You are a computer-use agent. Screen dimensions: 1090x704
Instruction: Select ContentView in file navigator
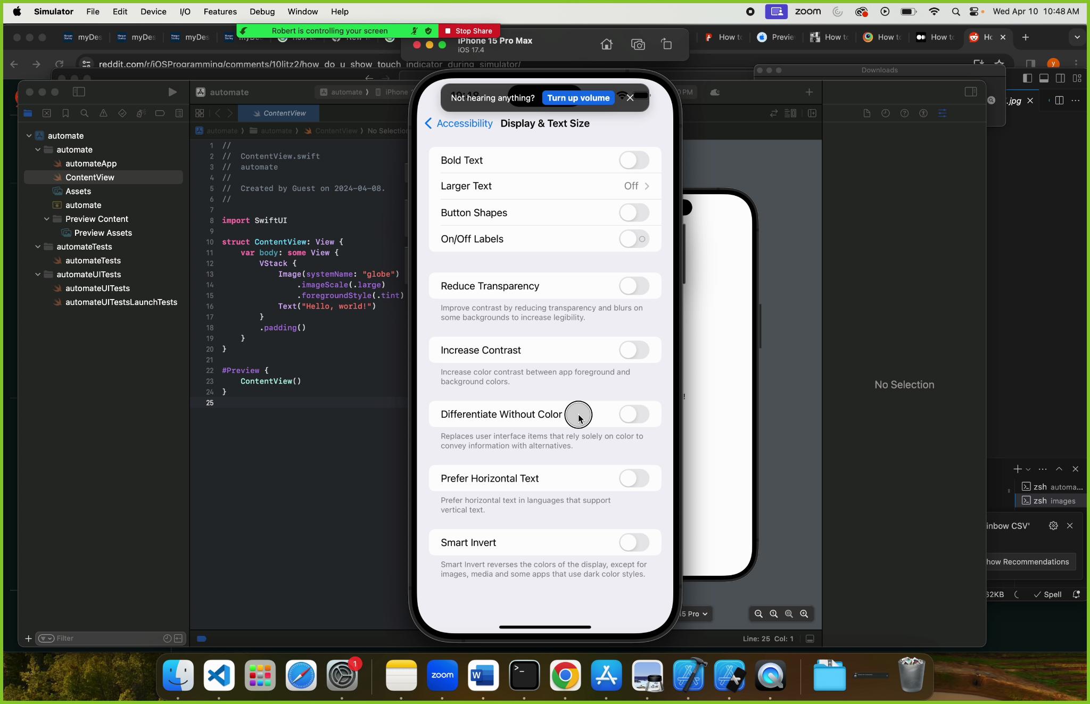[x=90, y=177]
